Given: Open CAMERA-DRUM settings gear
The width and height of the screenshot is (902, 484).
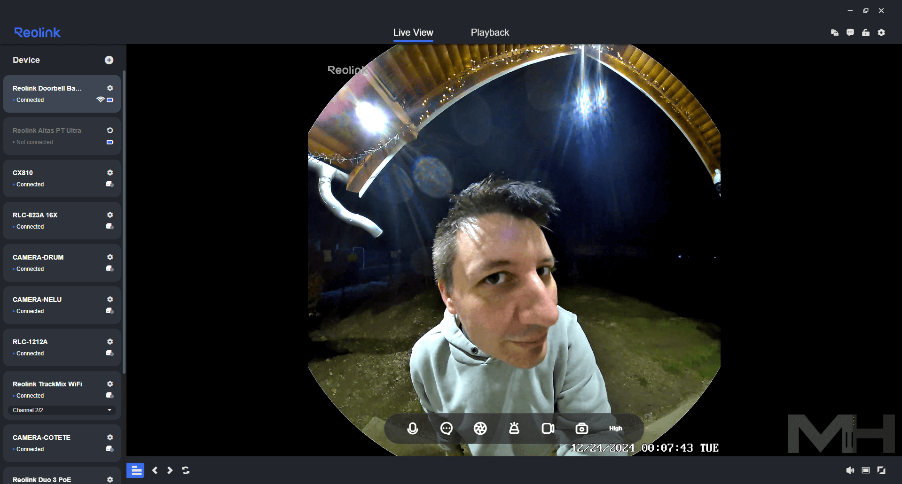Looking at the screenshot, I should 110,257.
